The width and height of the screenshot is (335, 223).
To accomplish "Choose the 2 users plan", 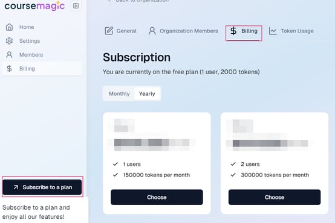I will coord(275,197).
